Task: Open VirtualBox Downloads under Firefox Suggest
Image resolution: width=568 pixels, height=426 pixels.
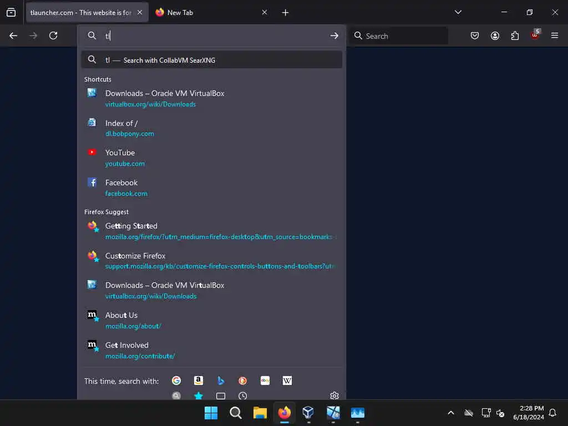Action: click(212, 291)
